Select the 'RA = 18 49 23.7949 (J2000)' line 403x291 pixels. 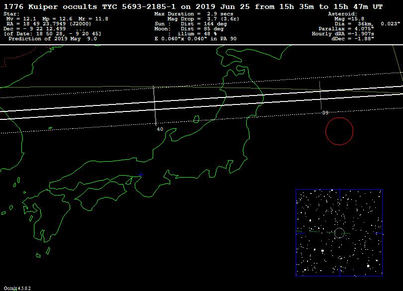point(49,24)
